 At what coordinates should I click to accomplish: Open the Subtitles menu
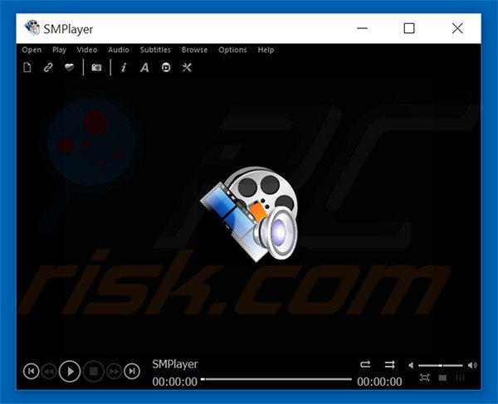[155, 50]
